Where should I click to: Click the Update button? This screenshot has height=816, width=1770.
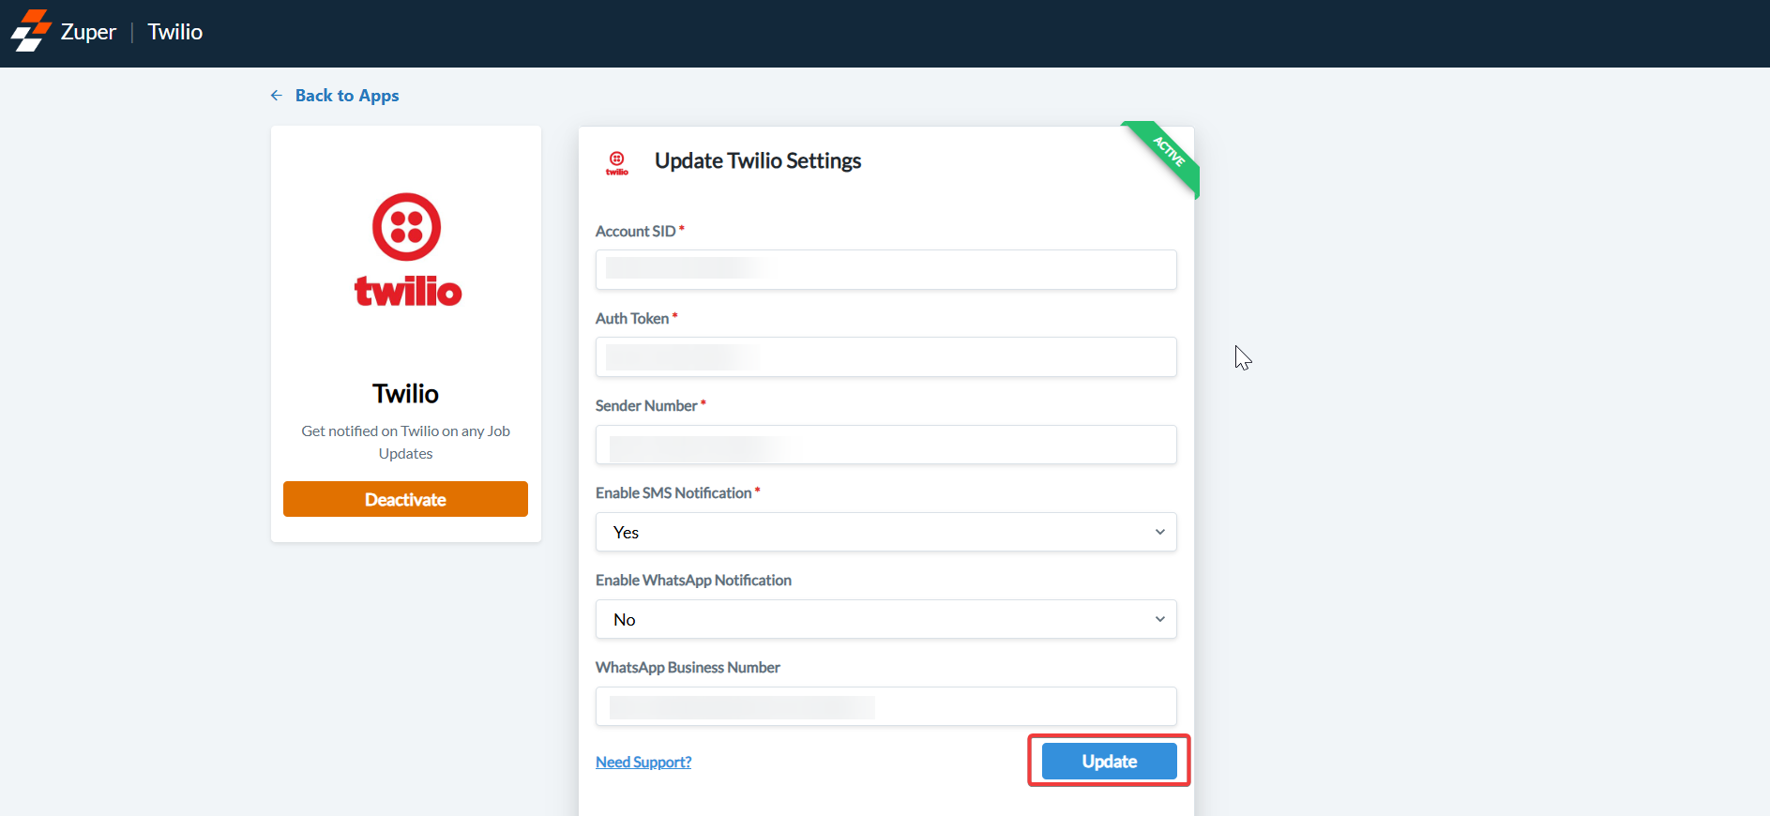1110,761
